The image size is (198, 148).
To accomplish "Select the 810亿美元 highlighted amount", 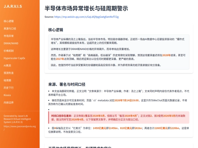I will click(126, 128).
